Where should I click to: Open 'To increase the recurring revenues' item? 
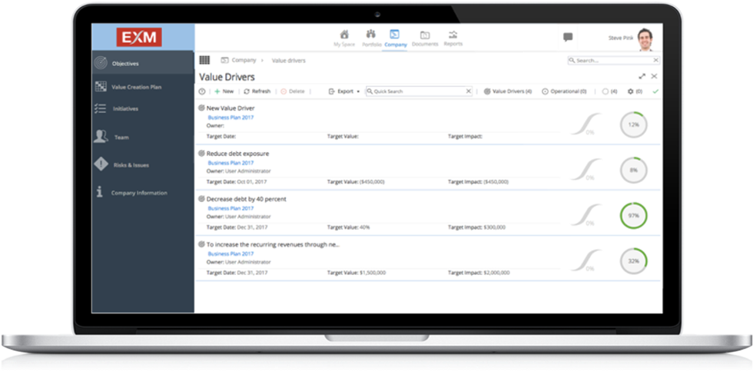coord(273,244)
